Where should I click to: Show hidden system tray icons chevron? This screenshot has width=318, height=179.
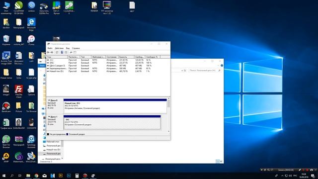282,176
